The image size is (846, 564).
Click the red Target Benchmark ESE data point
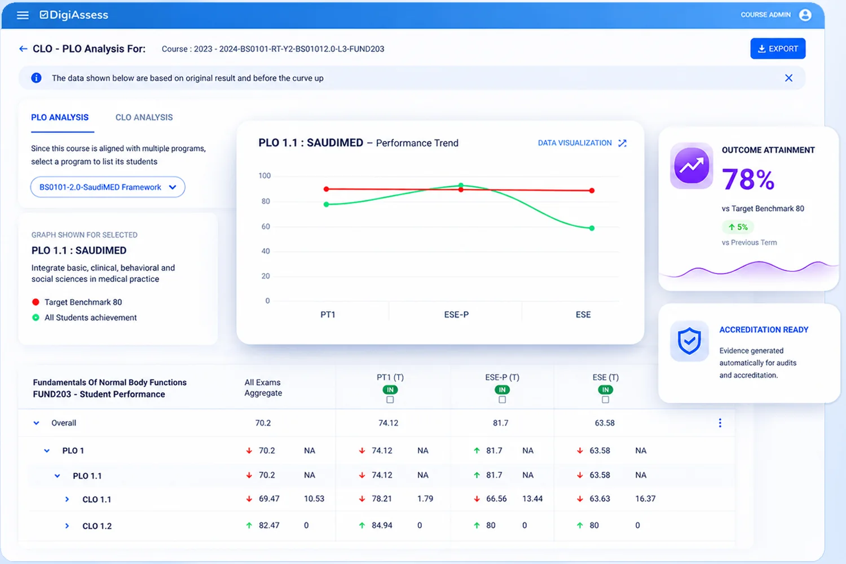592,191
